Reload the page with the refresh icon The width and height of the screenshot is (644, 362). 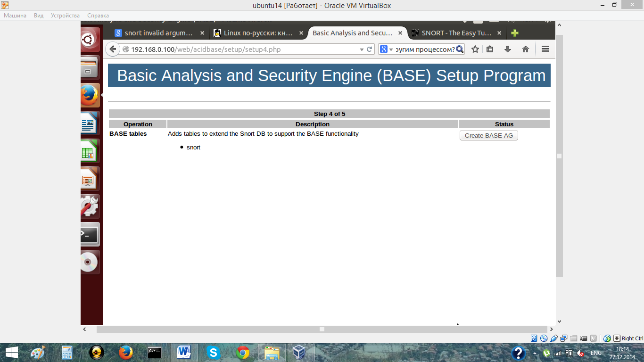coord(370,49)
